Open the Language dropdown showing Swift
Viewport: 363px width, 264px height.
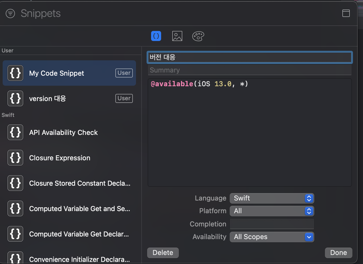[272, 198]
